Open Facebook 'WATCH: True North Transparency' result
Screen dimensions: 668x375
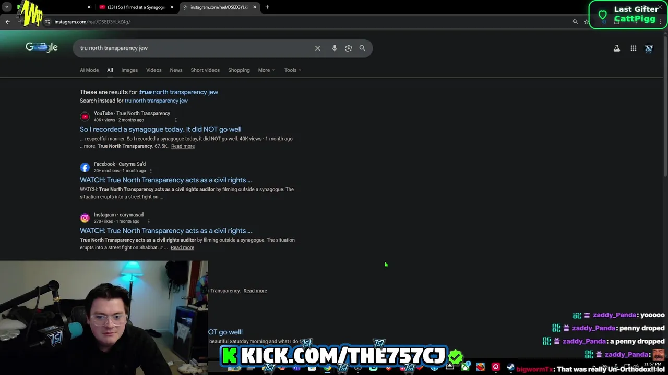(x=166, y=180)
